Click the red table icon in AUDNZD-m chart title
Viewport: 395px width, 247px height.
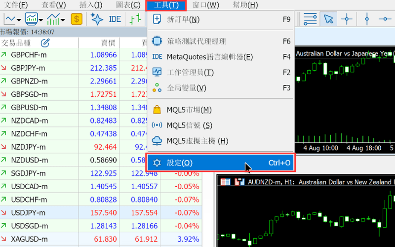tap(225, 182)
